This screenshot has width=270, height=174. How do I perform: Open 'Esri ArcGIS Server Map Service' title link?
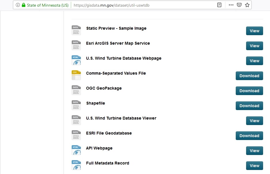pos(118,43)
